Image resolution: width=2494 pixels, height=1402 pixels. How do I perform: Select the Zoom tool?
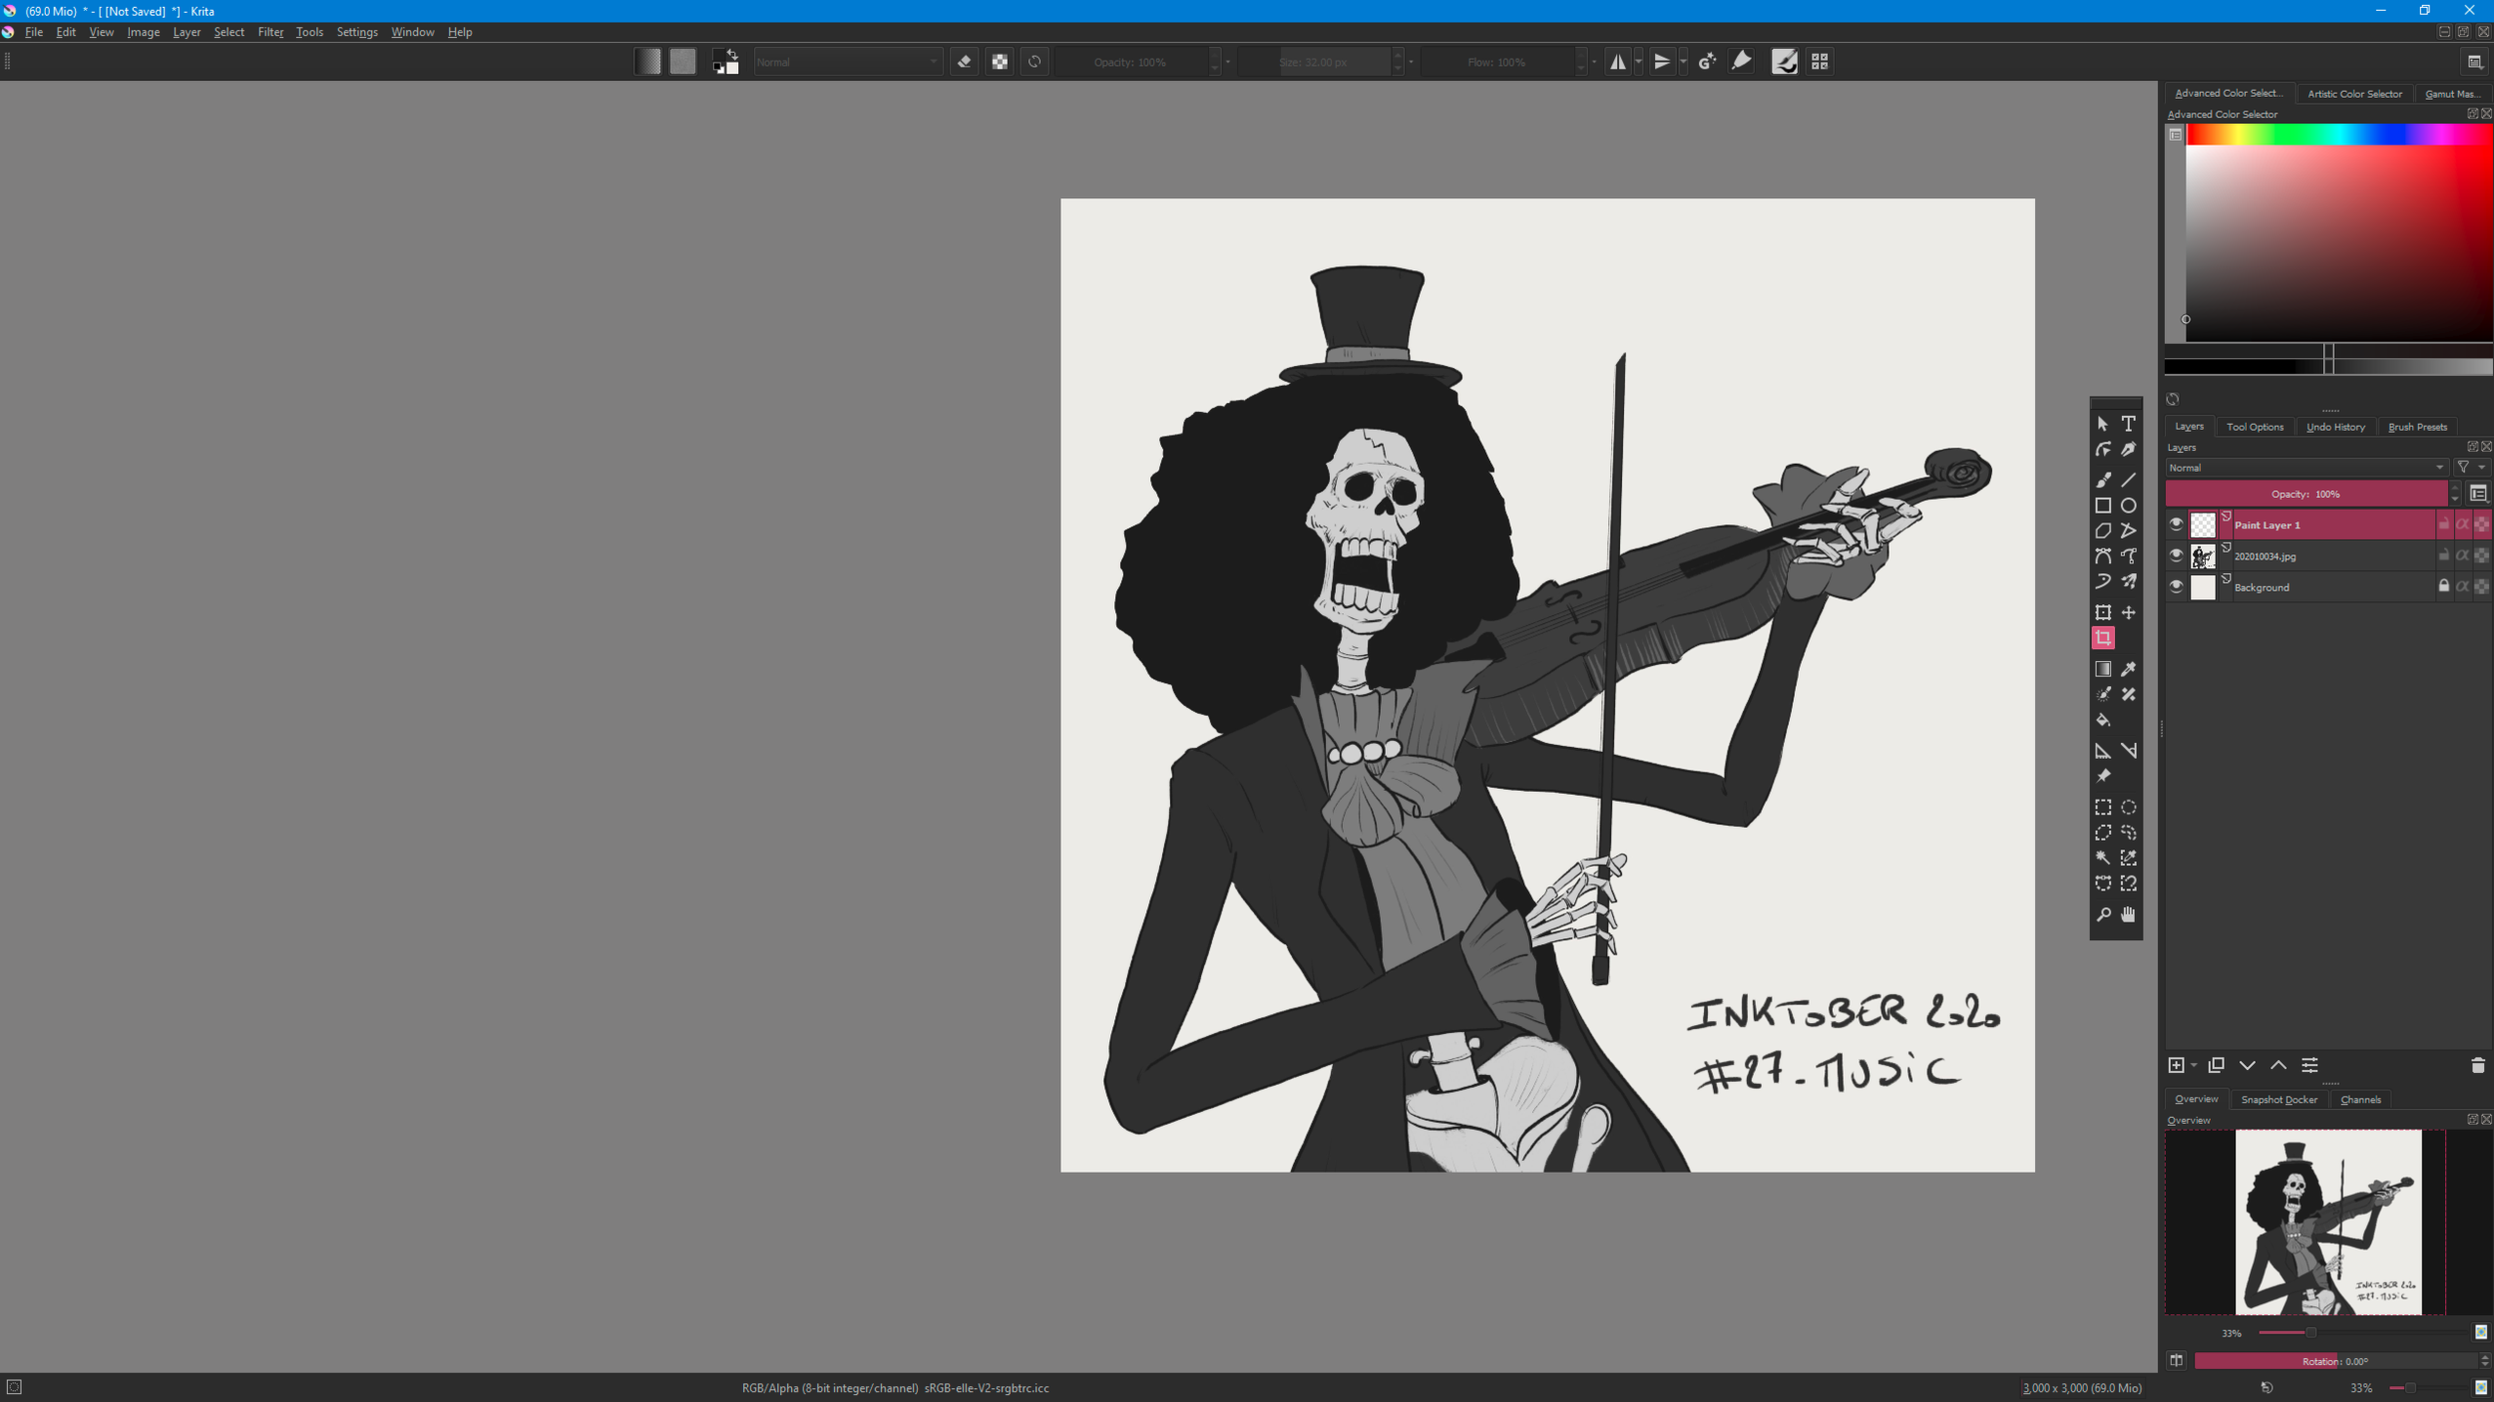click(x=2103, y=912)
